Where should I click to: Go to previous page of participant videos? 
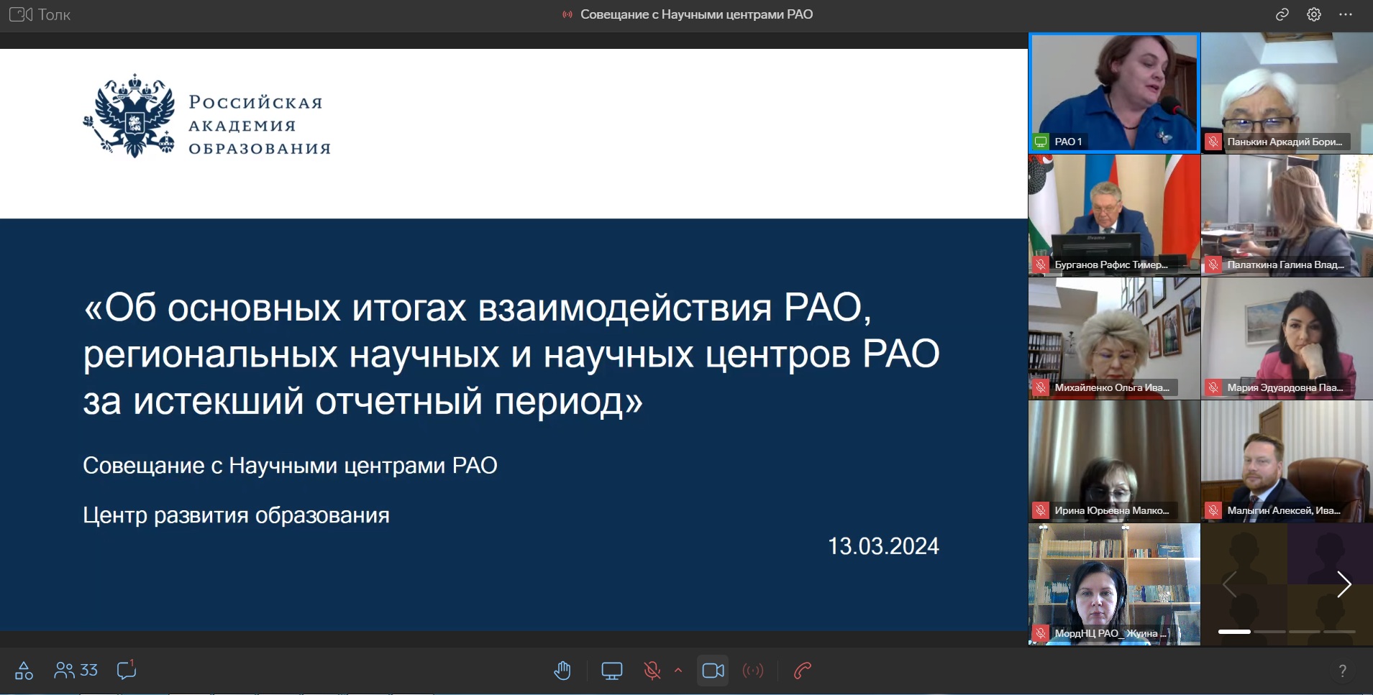1230,584
